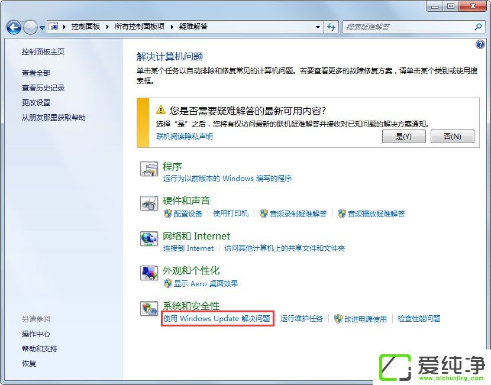Screen dimensions: 491x385
Task: Click the 是(Y) button
Action: pyautogui.click(x=404, y=136)
